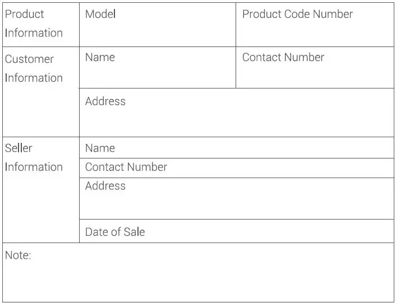Click the "Address" label under Seller Information
Image resolution: width=396 pixels, height=303 pixels.
pos(105,186)
